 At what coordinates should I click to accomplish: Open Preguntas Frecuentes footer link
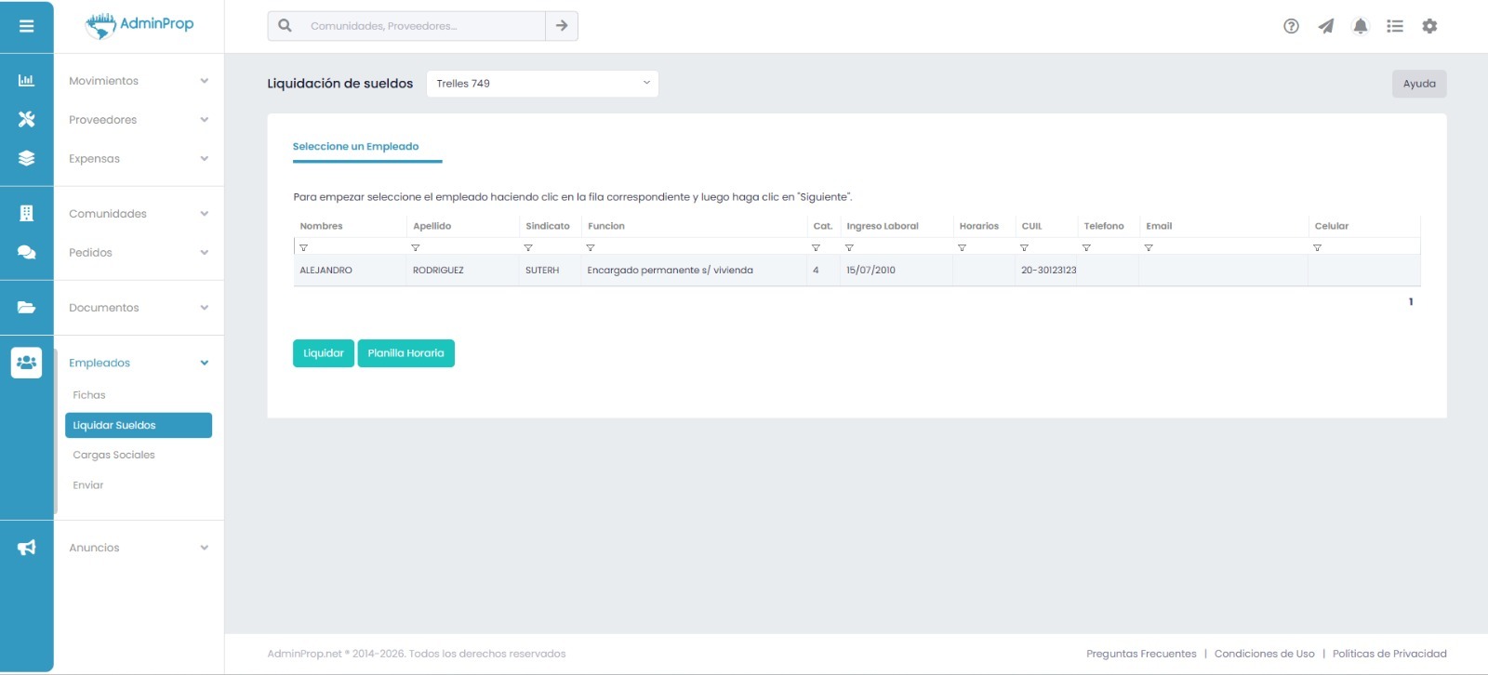tap(1141, 654)
